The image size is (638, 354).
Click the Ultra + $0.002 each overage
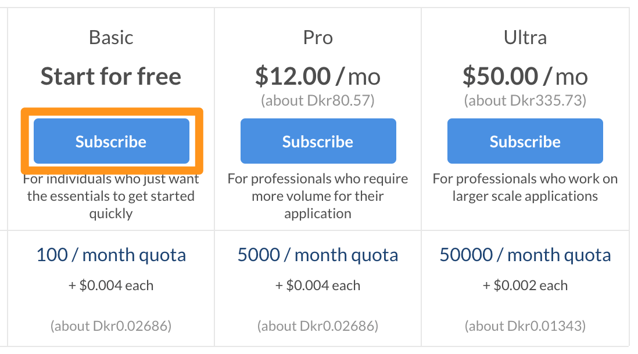pyautogui.click(x=525, y=286)
